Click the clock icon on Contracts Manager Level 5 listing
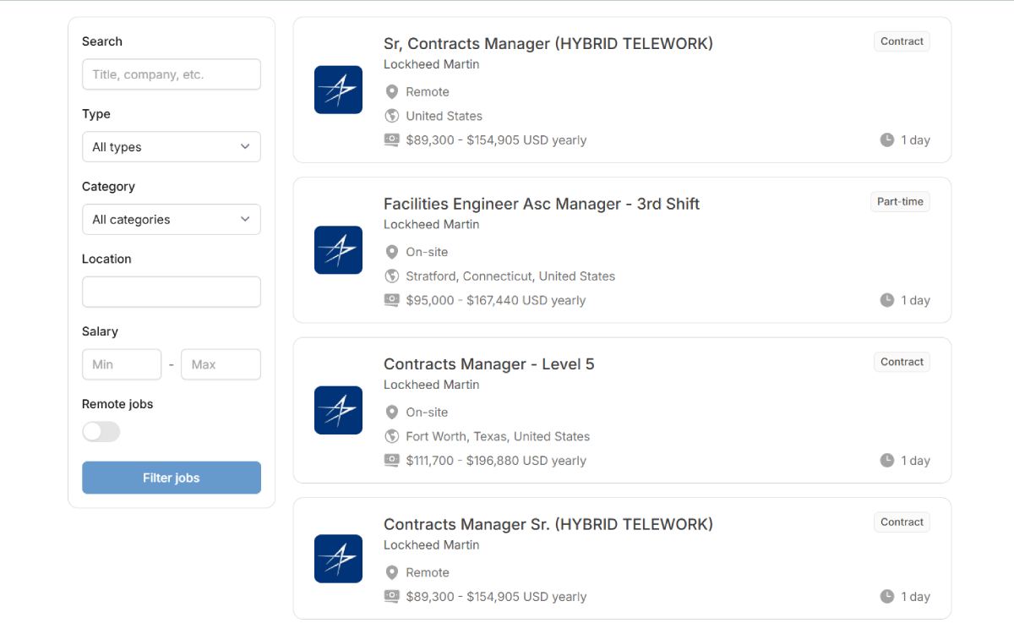1014x623 pixels. [886, 461]
